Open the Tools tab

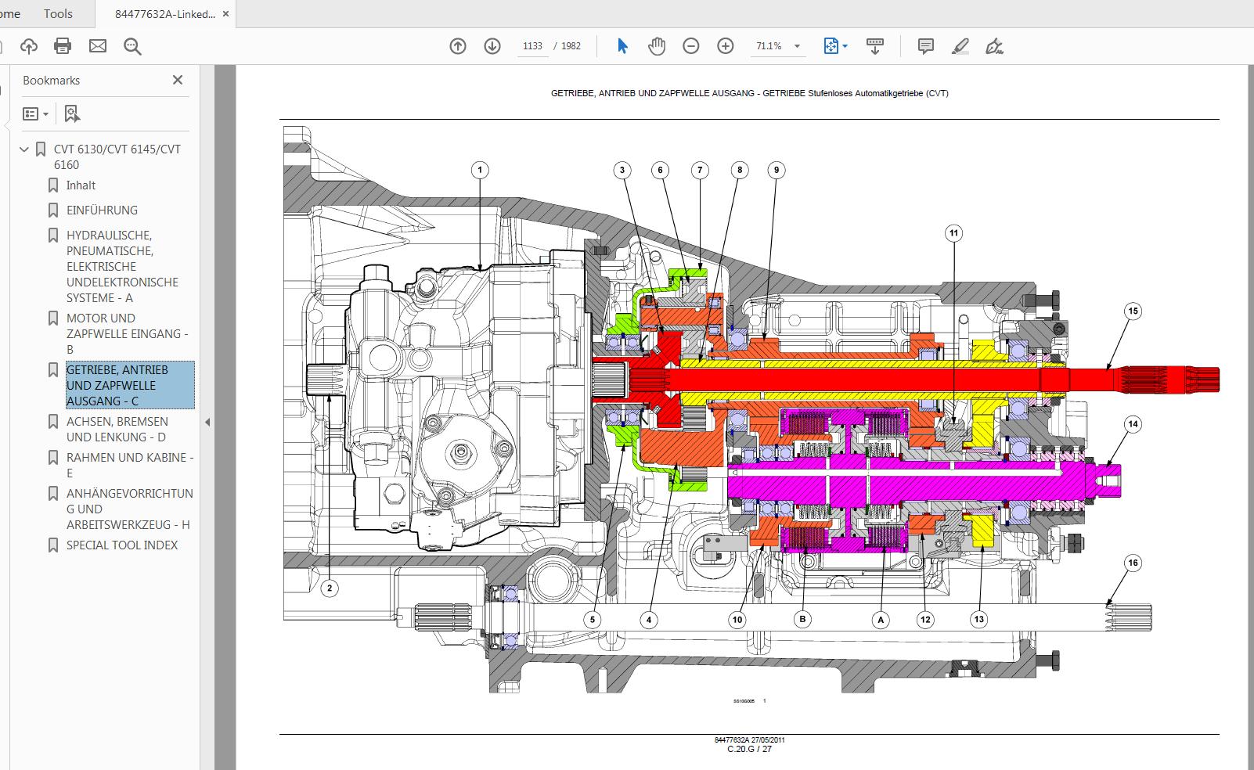coord(58,14)
